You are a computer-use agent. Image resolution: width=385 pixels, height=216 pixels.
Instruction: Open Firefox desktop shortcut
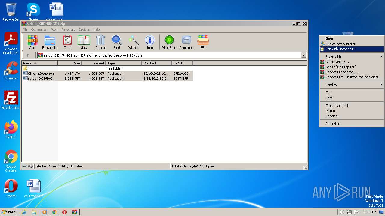click(x=11, y=130)
